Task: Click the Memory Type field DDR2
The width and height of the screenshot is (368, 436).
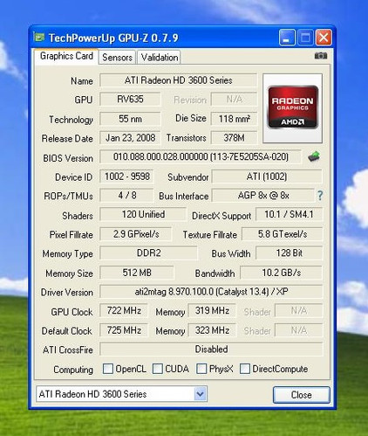Action: 148,253
